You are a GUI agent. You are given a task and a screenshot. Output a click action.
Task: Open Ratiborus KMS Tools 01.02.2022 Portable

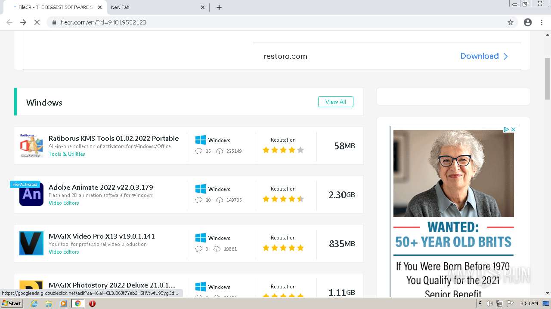(x=114, y=138)
